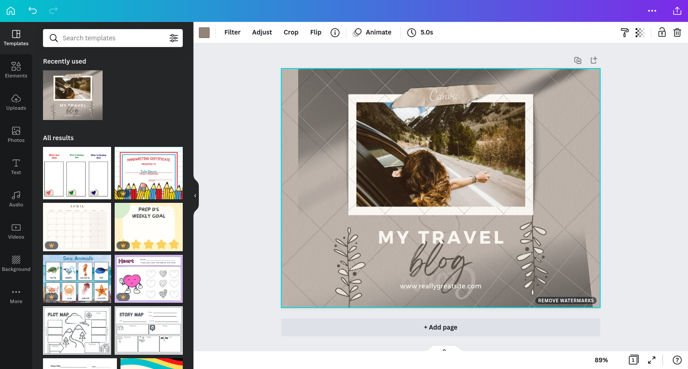Choose the Plot Map template
Viewport: 688px width, 369px height.
point(77,330)
